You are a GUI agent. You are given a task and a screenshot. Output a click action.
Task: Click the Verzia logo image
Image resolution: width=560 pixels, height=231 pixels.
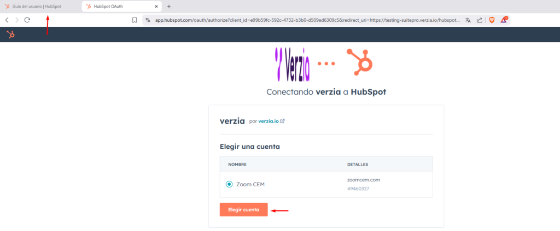[x=293, y=64]
